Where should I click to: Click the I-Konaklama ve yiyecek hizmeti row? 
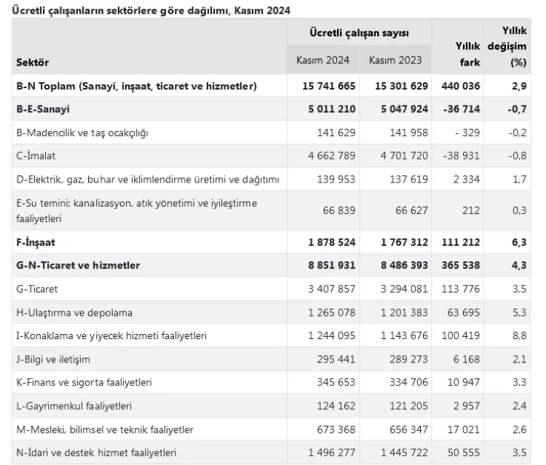[x=272, y=335]
